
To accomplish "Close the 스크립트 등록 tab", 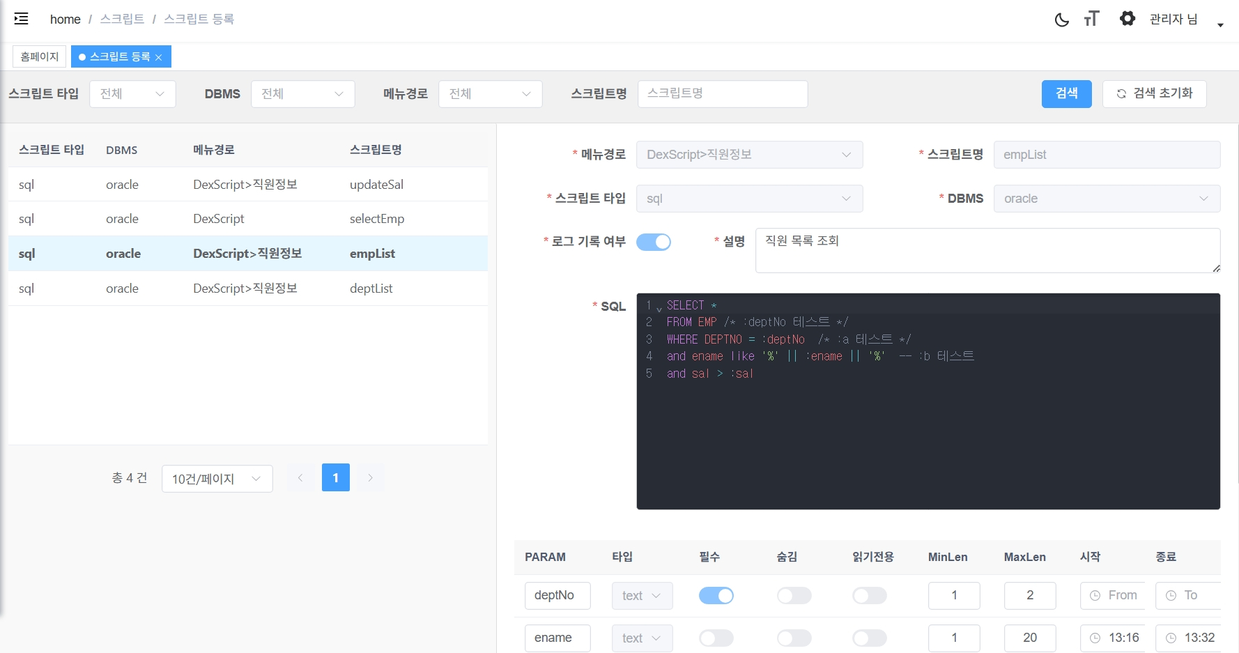I will [x=159, y=57].
